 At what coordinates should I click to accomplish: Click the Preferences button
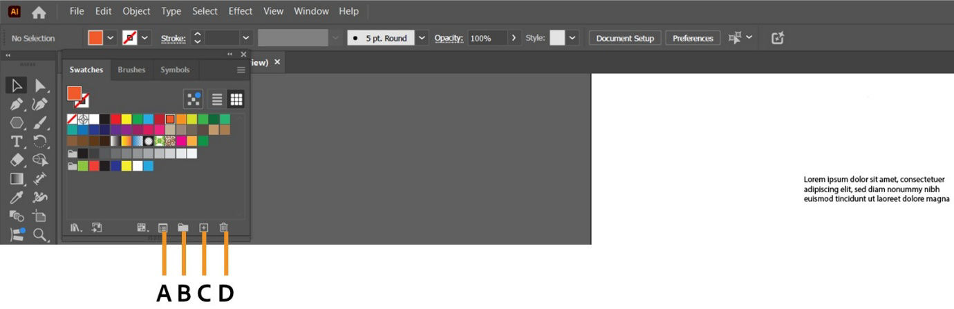click(x=693, y=38)
